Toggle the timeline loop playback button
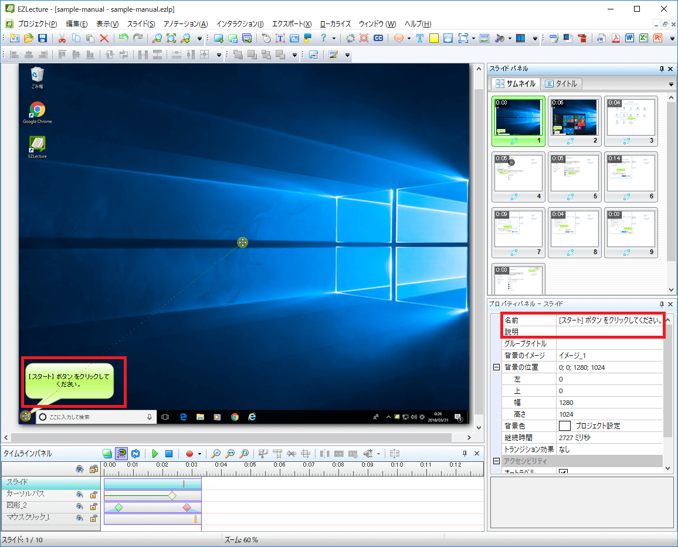The height and width of the screenshot is (547, 678). tap(135, 454)
